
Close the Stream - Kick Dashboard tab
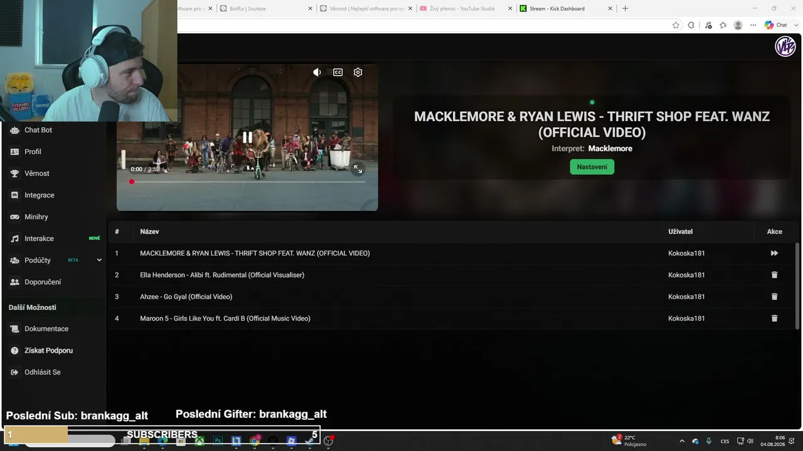[610, 9]
